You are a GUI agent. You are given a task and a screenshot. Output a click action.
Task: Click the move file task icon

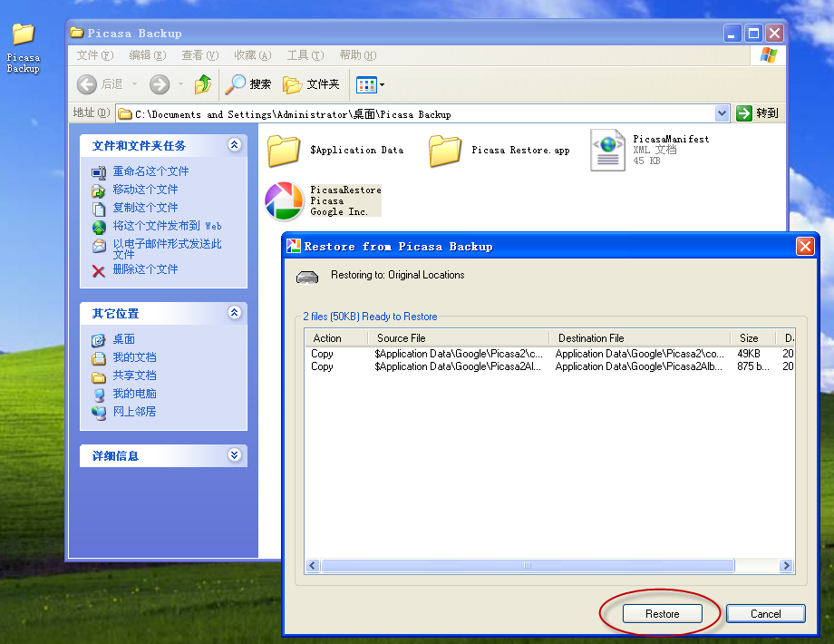(x=99, y=190)
